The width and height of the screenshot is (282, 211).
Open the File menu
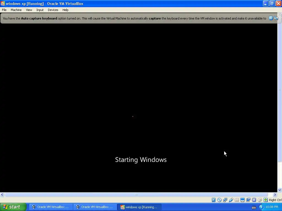click(x=4, y=10)
